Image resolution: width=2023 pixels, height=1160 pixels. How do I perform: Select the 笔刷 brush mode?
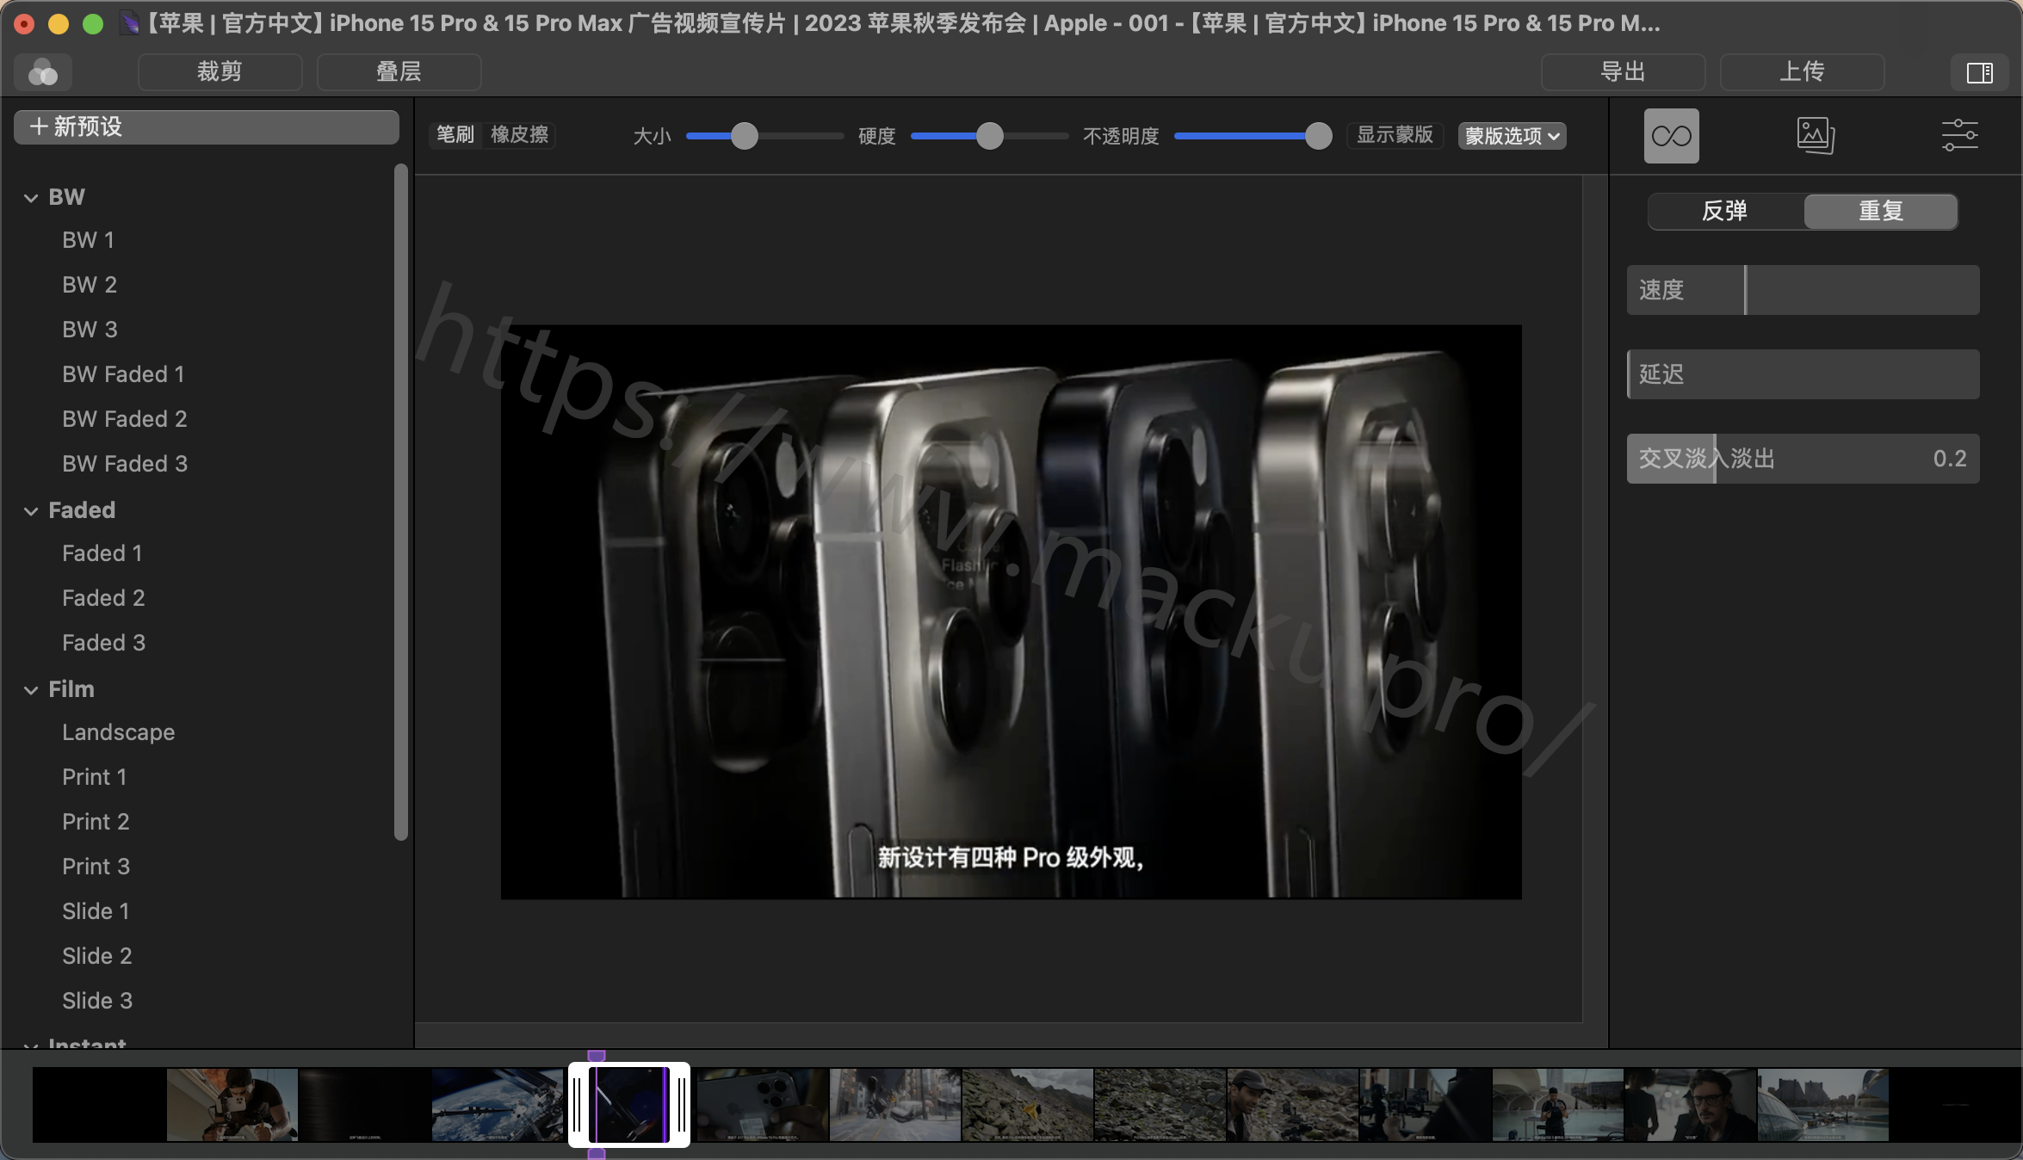click(455, 135)
